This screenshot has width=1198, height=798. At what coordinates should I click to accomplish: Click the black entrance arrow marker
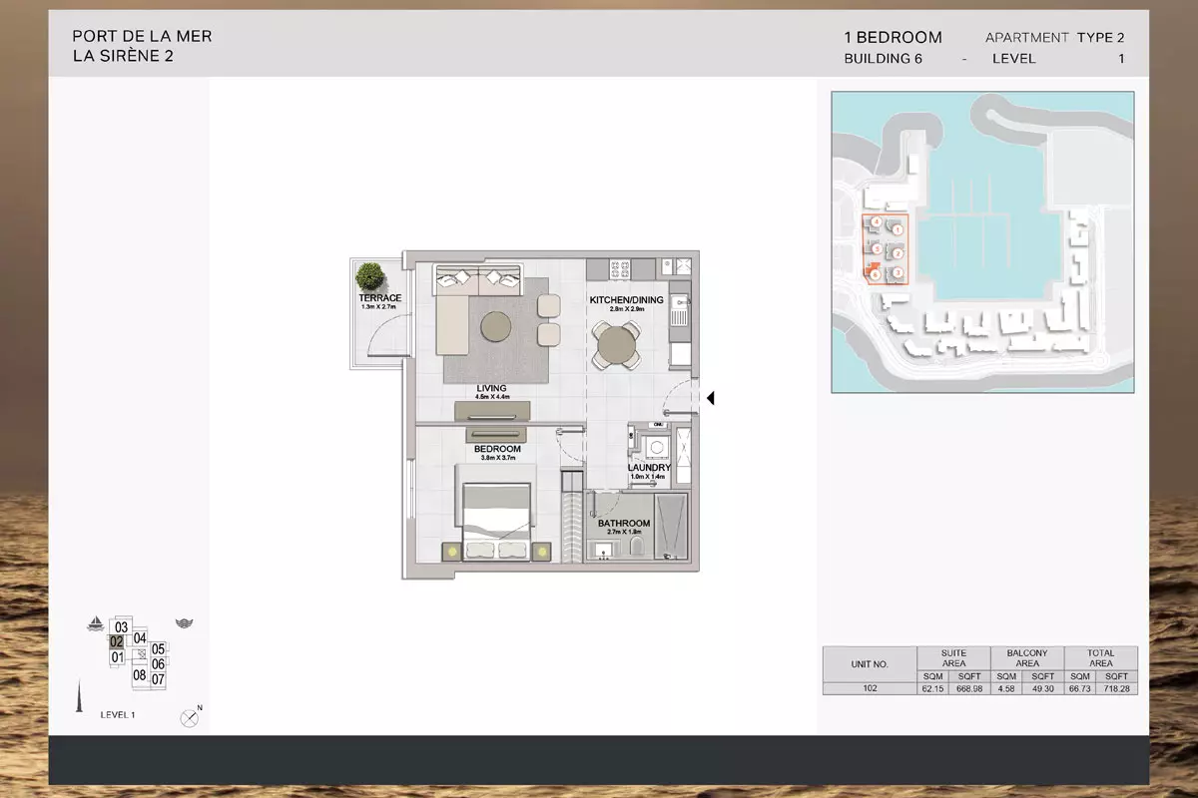pyautogui.click(x=710, y=399)
